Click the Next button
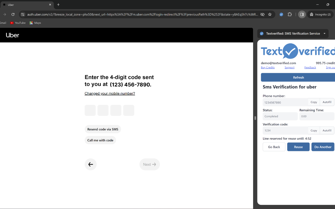The height and width of the screenshot is (209, 335). (x=149, y=164)
